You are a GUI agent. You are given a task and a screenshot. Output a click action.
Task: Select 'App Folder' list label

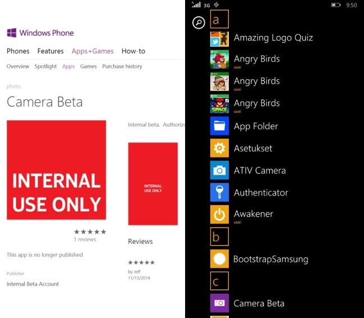point(256,126)
